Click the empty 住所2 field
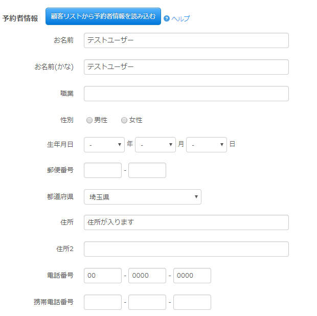This screenshot has width=317, height=316. 186,249
